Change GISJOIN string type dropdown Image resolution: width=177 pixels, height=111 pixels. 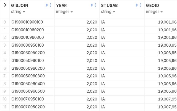point(18,12)
